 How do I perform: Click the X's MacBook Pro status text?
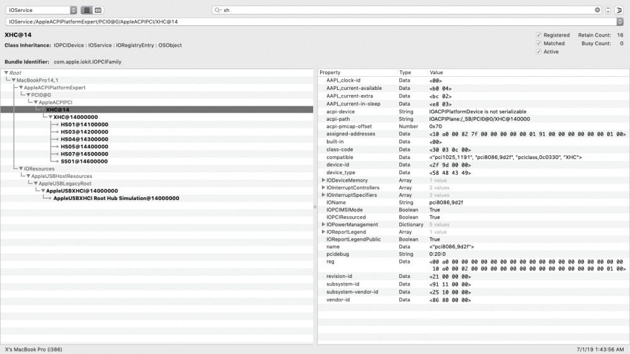pos(33,350)
